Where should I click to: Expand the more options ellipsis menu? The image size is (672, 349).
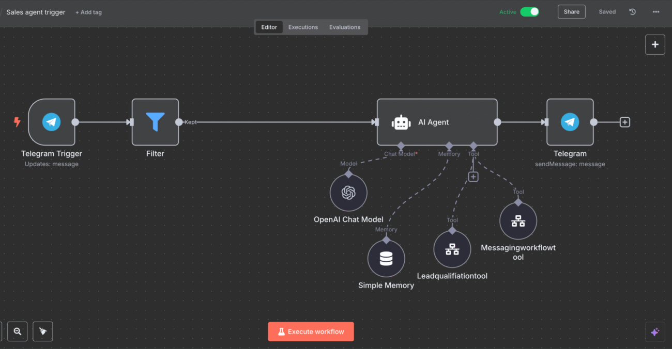pos(655,11)
